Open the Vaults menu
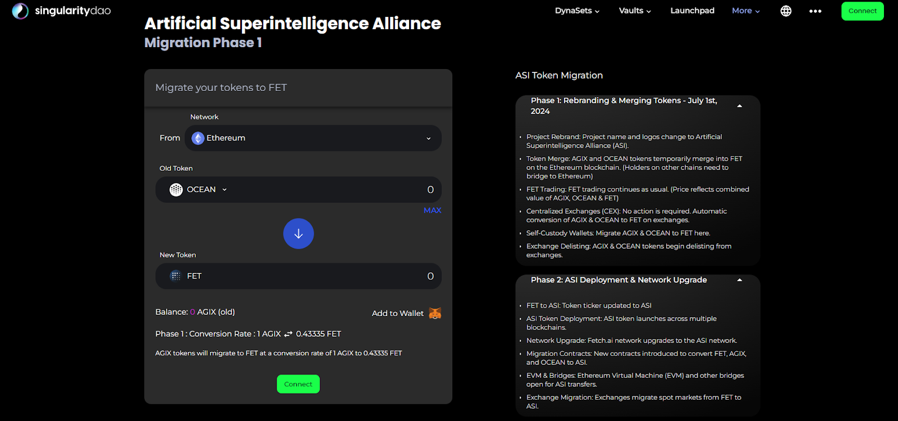The width and height of the screenshot is (898, 421). [x=635, y=11]
